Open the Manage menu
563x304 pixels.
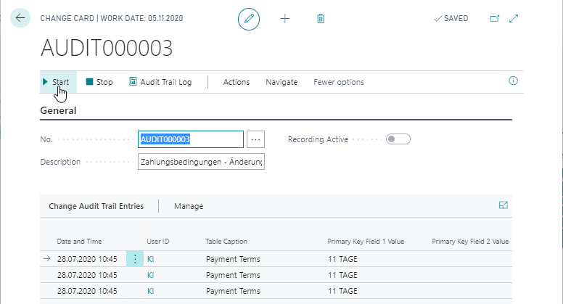pyautogui.click(x=189, y=206)
